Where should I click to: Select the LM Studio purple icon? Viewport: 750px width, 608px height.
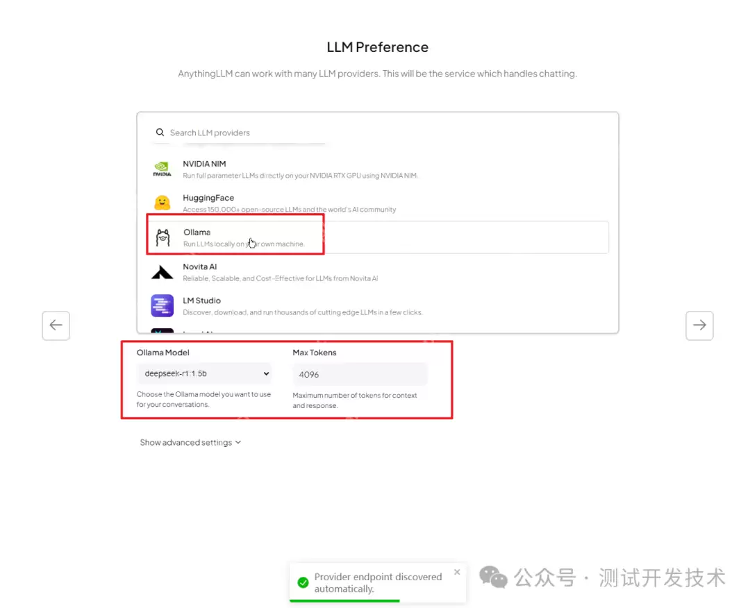[x=161, y=305]
